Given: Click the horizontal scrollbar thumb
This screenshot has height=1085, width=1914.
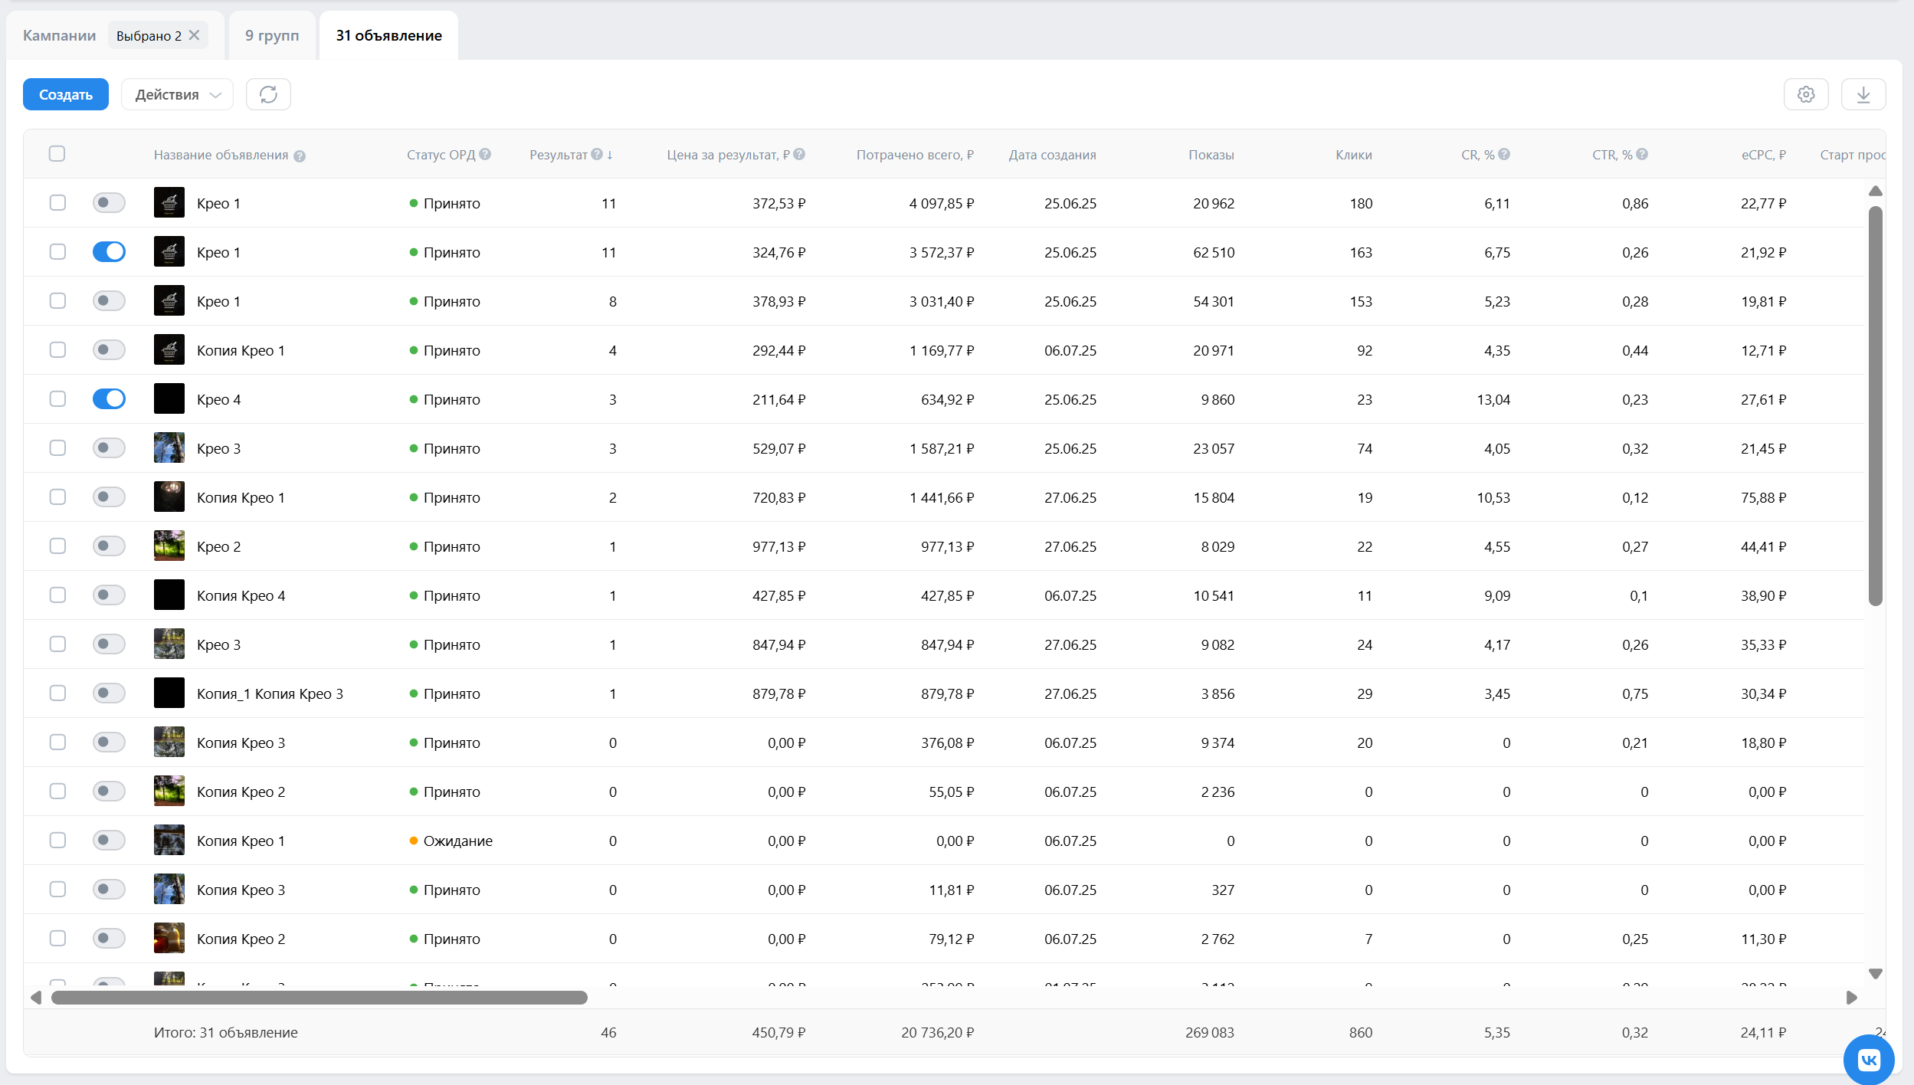Looking at the screenshot, I should [x=319, y=998].
